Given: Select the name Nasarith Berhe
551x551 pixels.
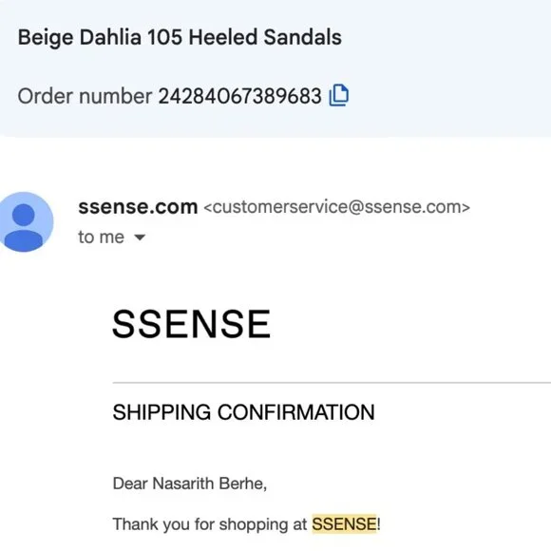Looking at the screenshot, I should (208, 484).
